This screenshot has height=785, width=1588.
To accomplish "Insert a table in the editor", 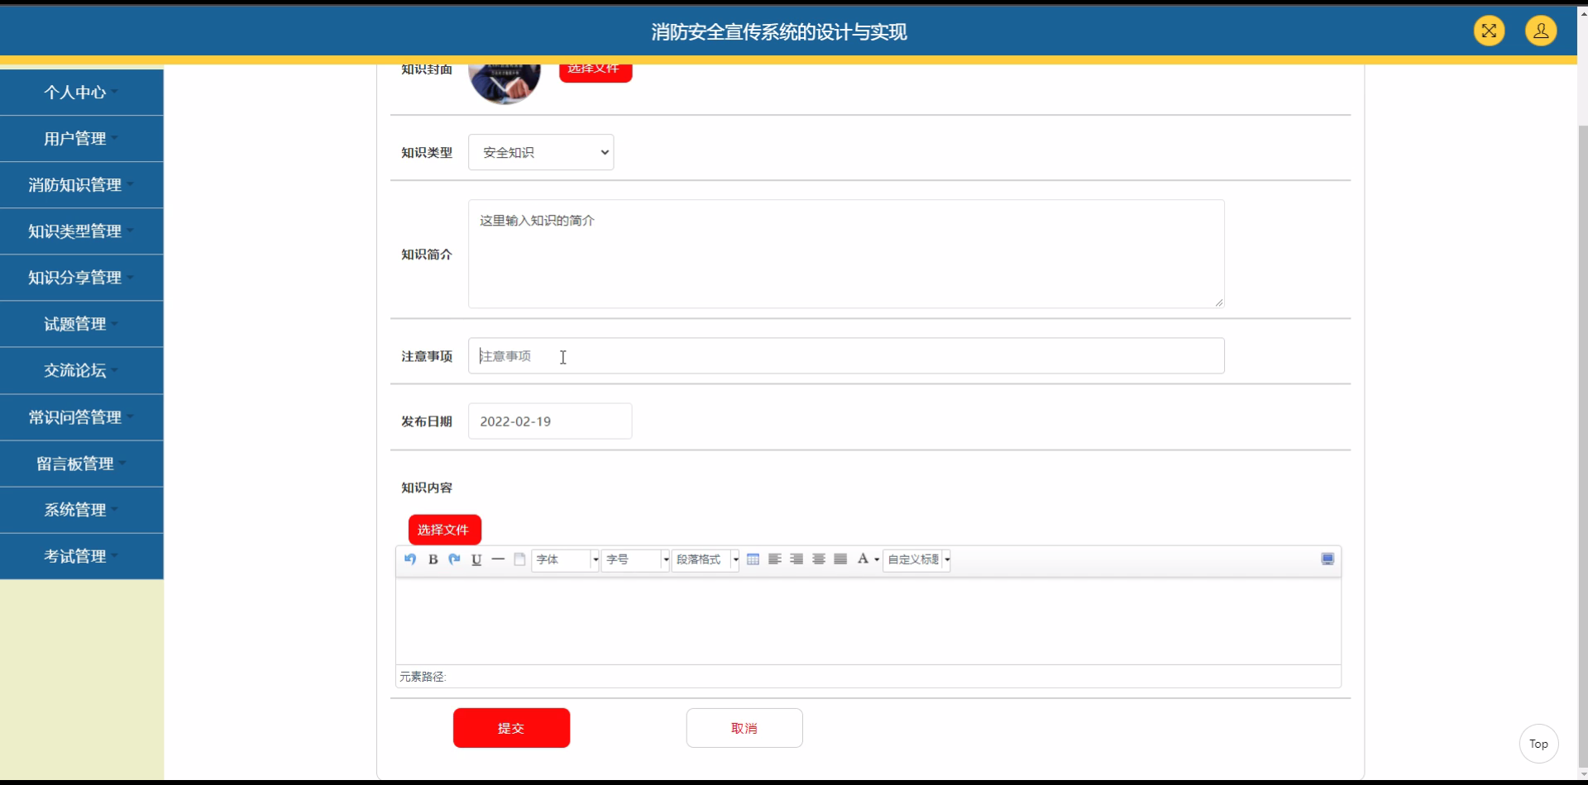I will pos(753,559).
